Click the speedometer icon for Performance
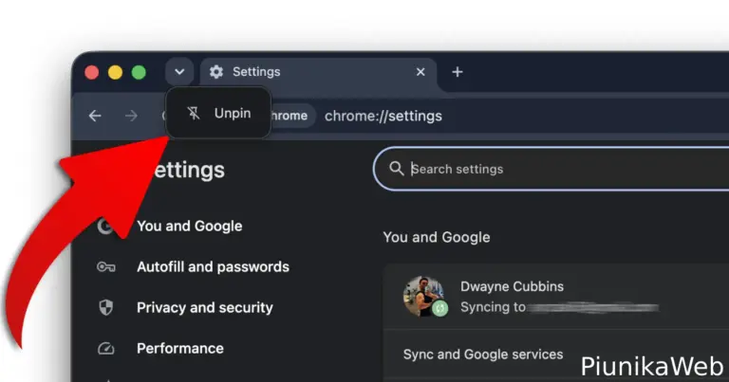This screenshot has width=729, height=382. (106, 348)
